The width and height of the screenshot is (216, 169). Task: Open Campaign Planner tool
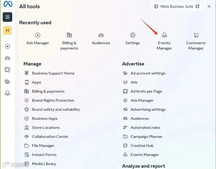(x=146, y=137)
